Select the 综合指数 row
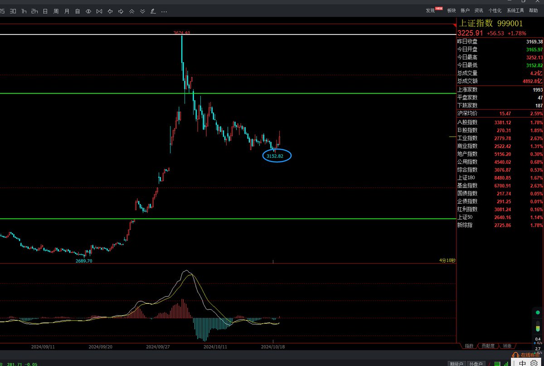 click(500, 170)
